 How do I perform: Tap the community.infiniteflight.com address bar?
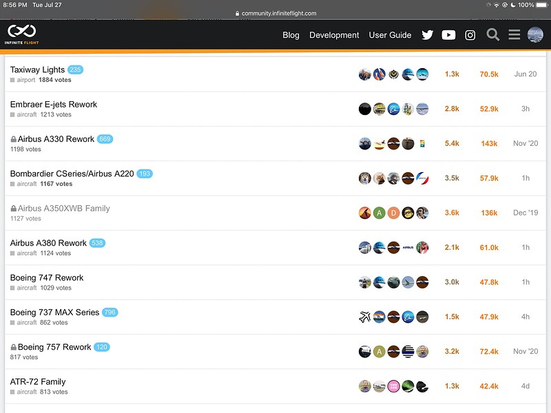tap(276, 13)
